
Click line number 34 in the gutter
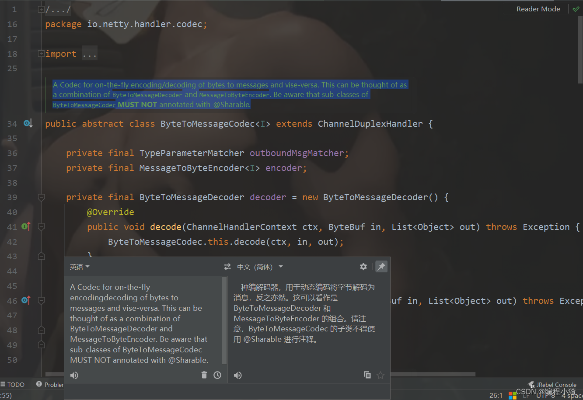[x=12, y=124]
